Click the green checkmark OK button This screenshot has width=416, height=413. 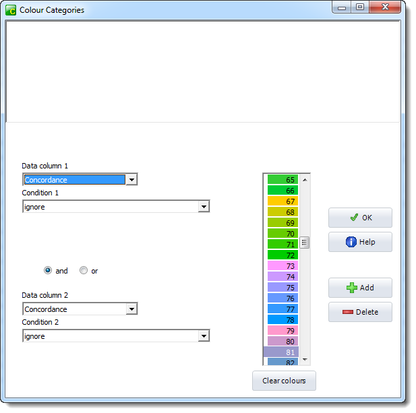[360, 218]
